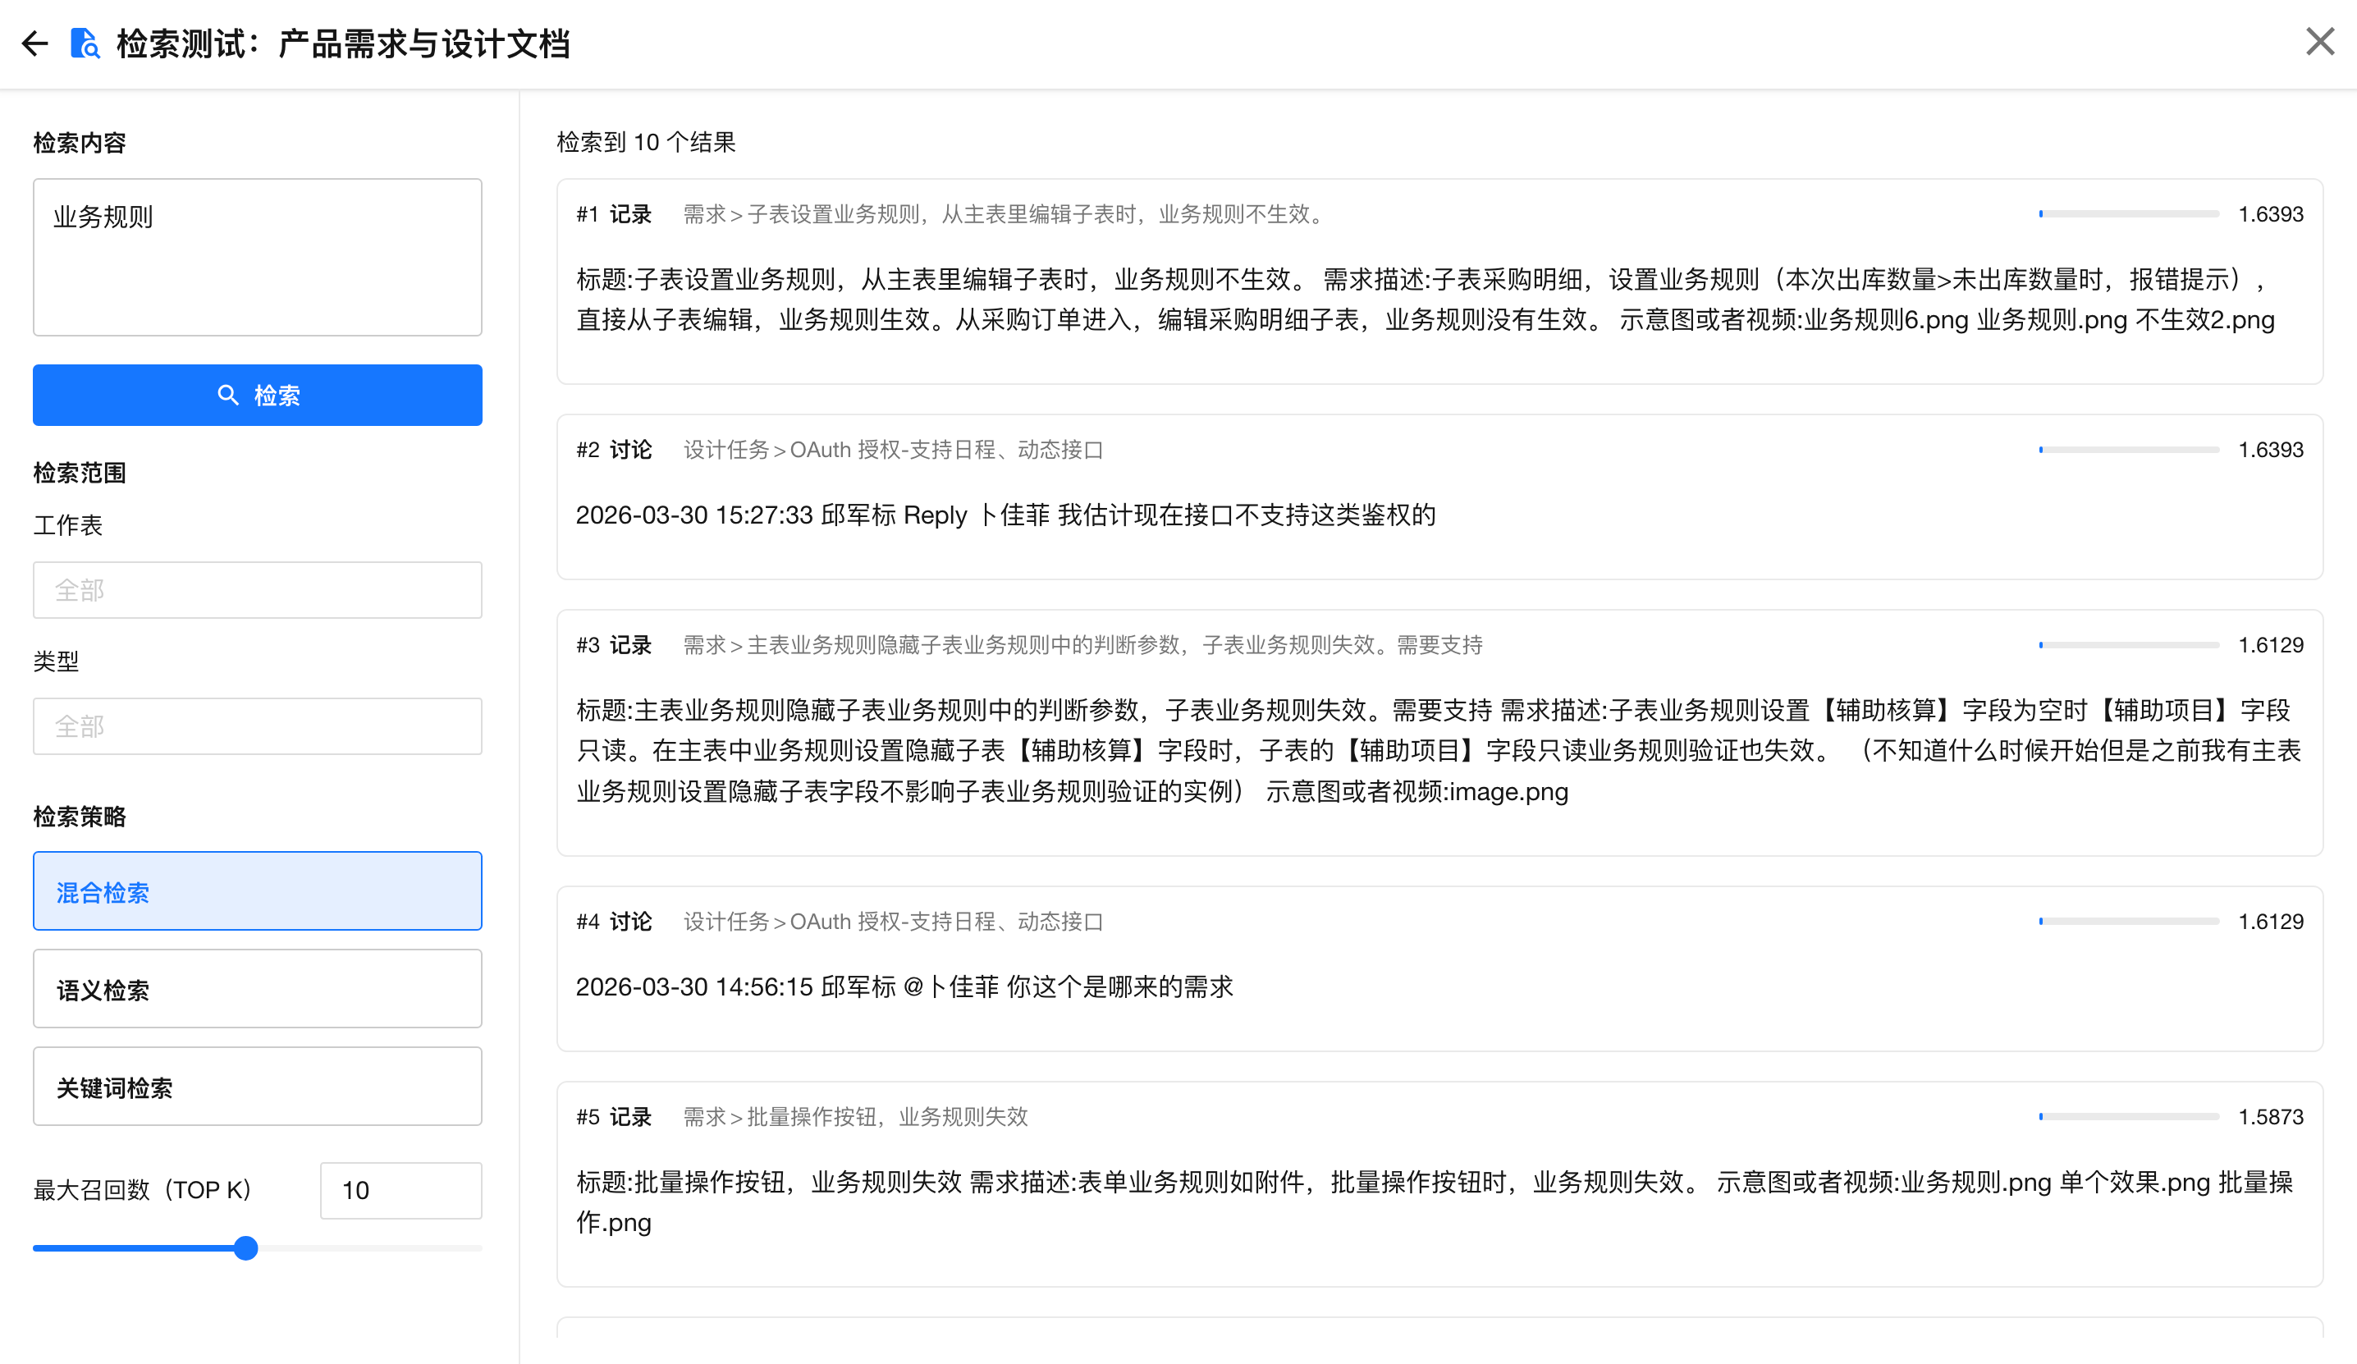The image size is (2357, 1364).
Task: Open the 工作表 dropdown
Action: pos(257,590)
